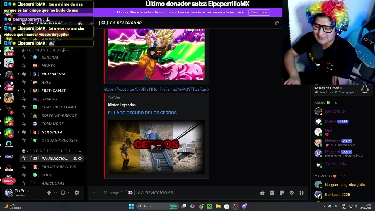Click the NUEVO unread indicator

click(9, 181)
